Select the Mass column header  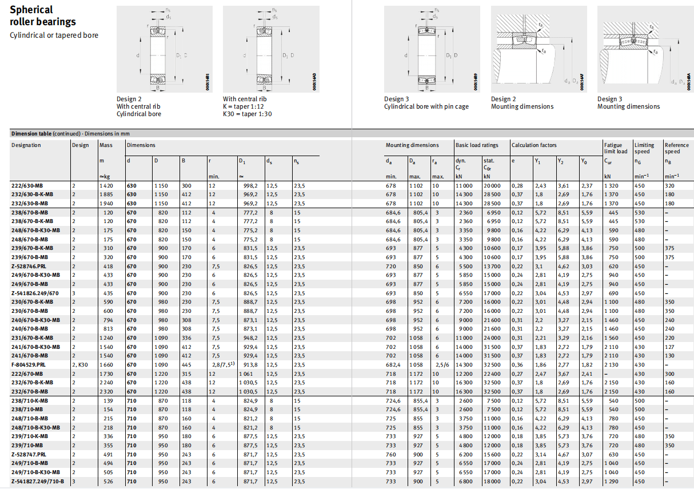click(106, 145)
